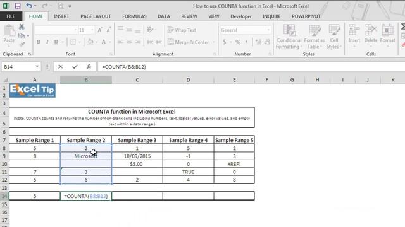Click in the formula bar
The width and height of the screenshot is (405, 227).
[251, 67]
